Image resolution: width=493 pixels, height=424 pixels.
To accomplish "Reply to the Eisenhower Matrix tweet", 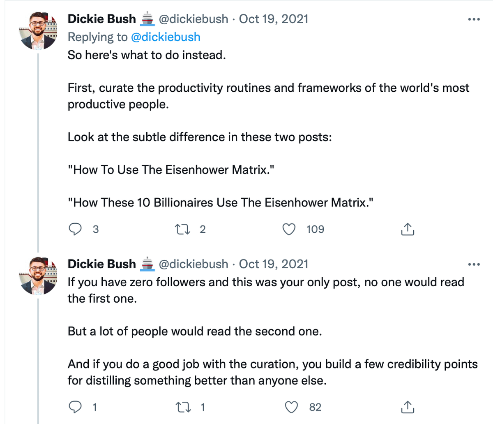I will click(x=75, y=229).
